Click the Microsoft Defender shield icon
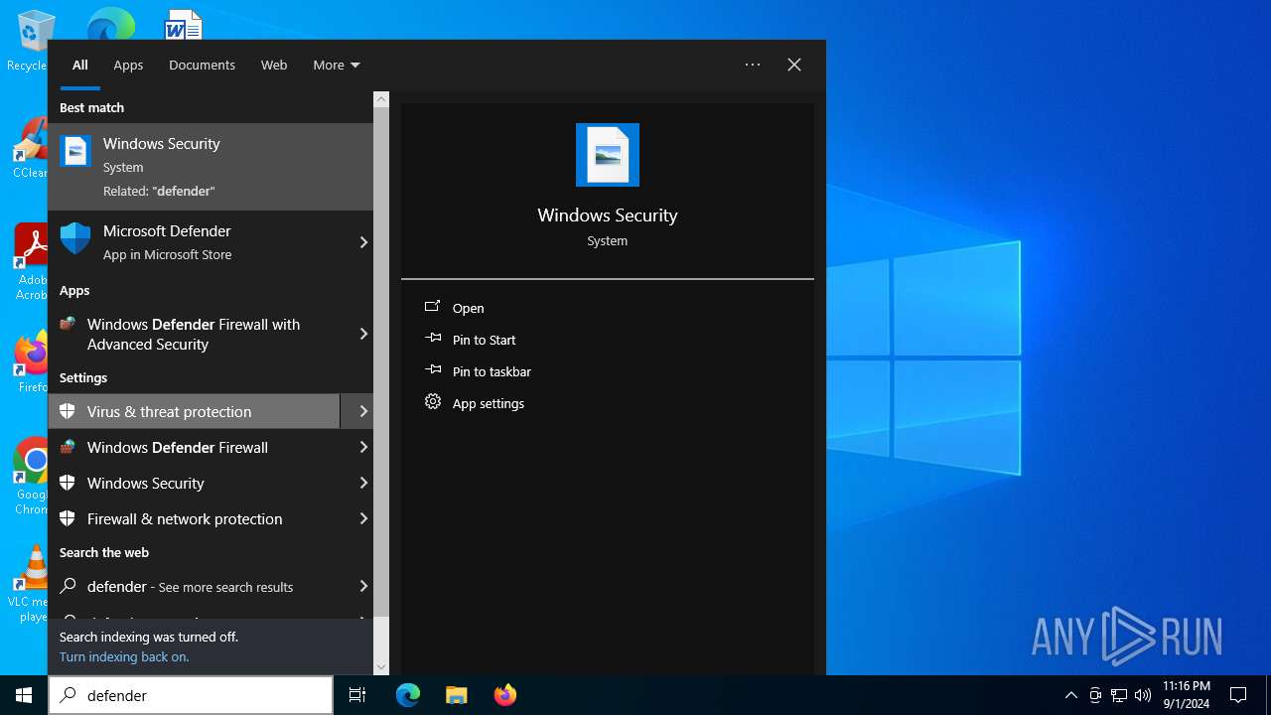 (75, 239)
